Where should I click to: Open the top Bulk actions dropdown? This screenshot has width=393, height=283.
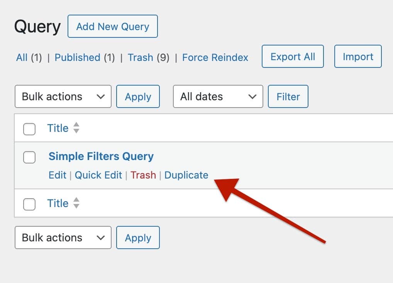click(63, 96)
